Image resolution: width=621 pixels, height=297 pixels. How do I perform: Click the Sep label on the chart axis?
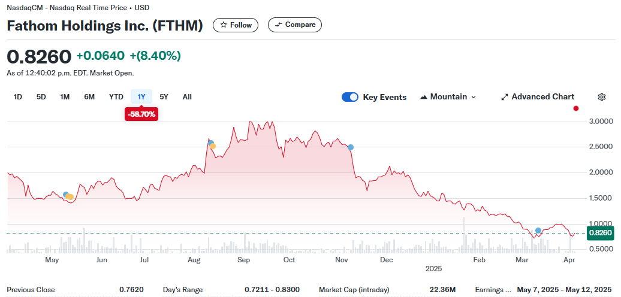click(243, 260)
